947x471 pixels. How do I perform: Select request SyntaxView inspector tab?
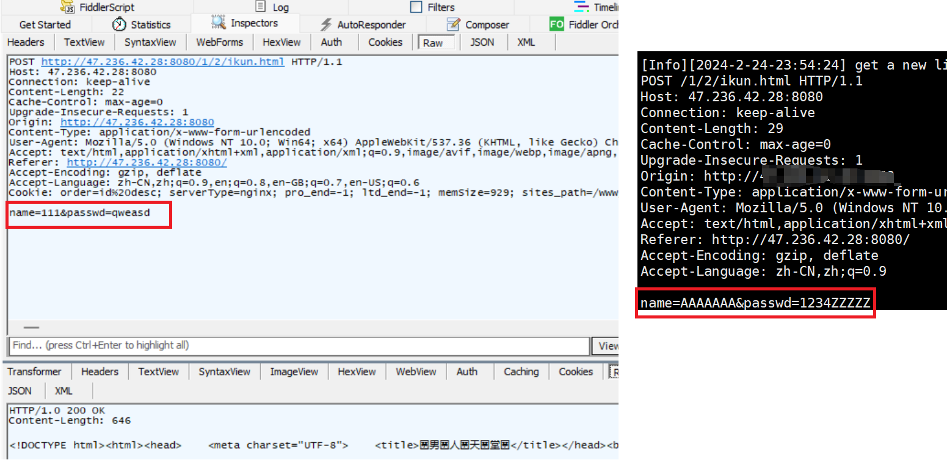pos(150,42)
